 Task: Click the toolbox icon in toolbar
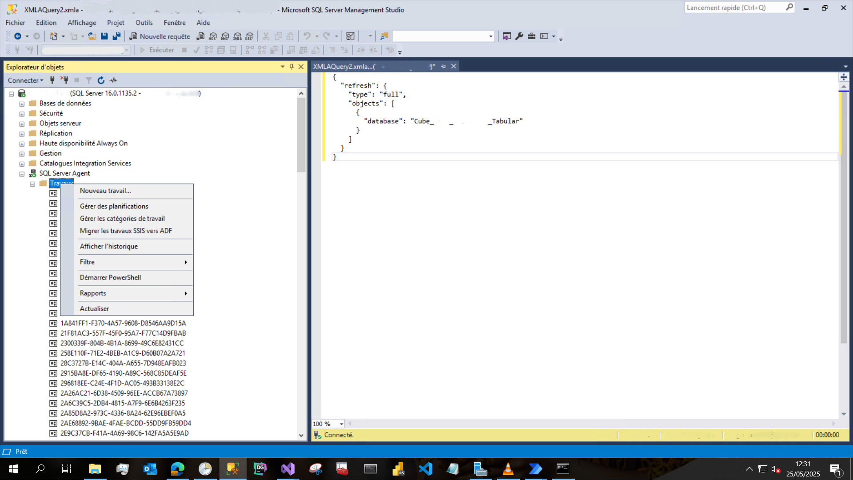coord(532,36)
